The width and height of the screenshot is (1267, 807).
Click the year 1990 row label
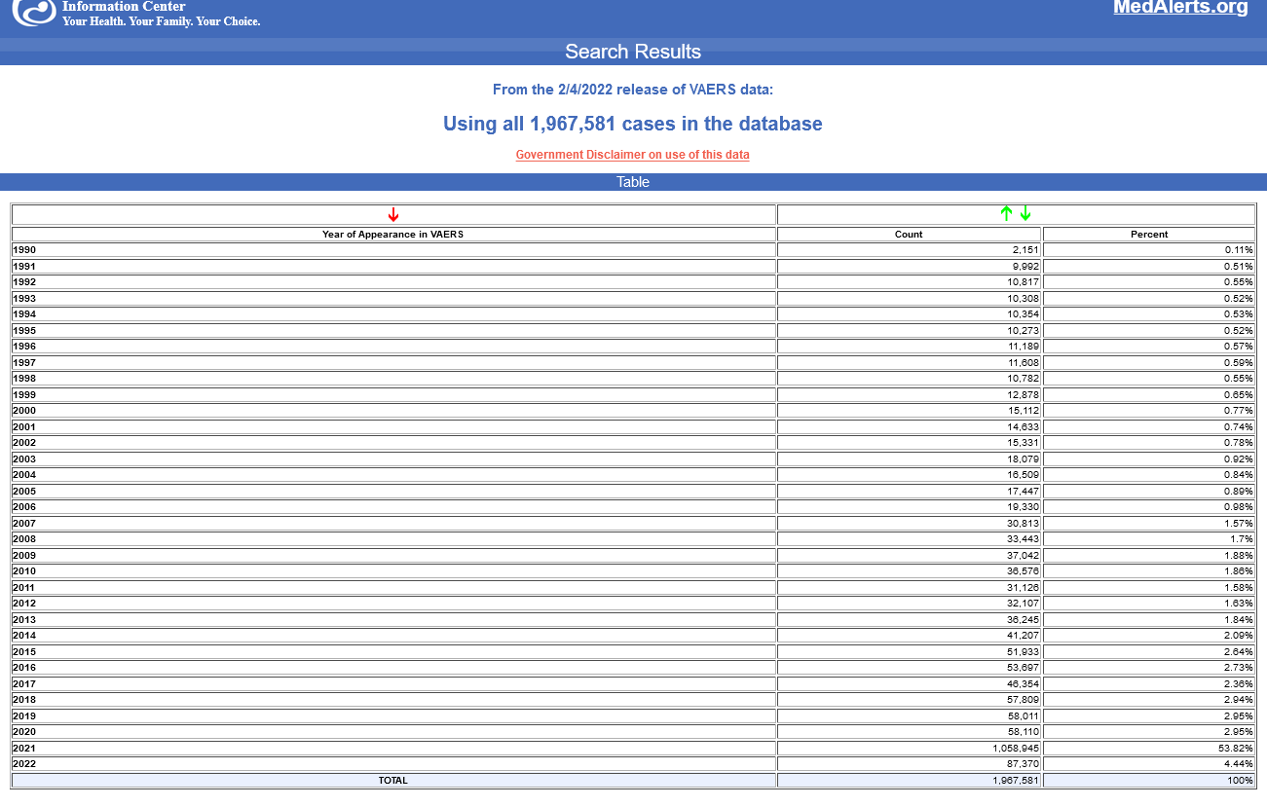click(x=24, y=250)
